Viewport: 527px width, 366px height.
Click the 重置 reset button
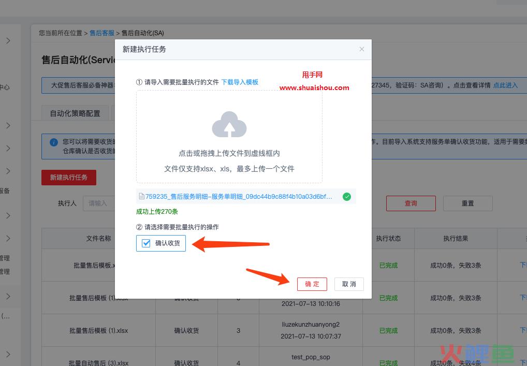[467, 203]
